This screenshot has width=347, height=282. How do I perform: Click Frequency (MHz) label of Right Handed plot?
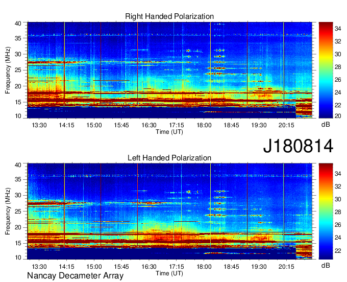[x=8, y=70]
